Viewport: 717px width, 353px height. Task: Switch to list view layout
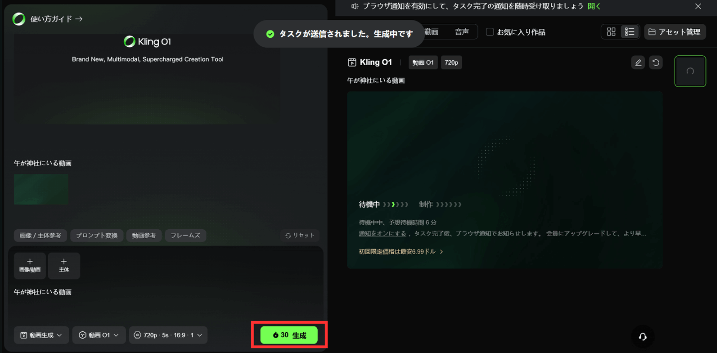(x=629, y=32)
